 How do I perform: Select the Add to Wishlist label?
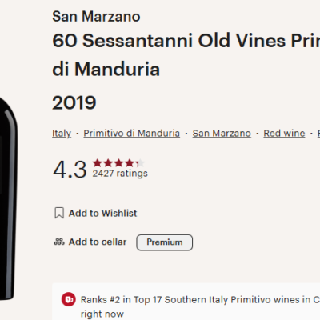(102, 213)
